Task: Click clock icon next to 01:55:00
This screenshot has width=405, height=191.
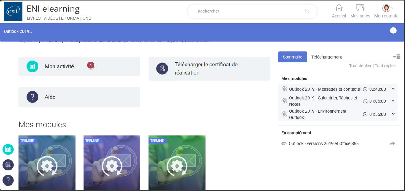Action: [x=365, y=114]
